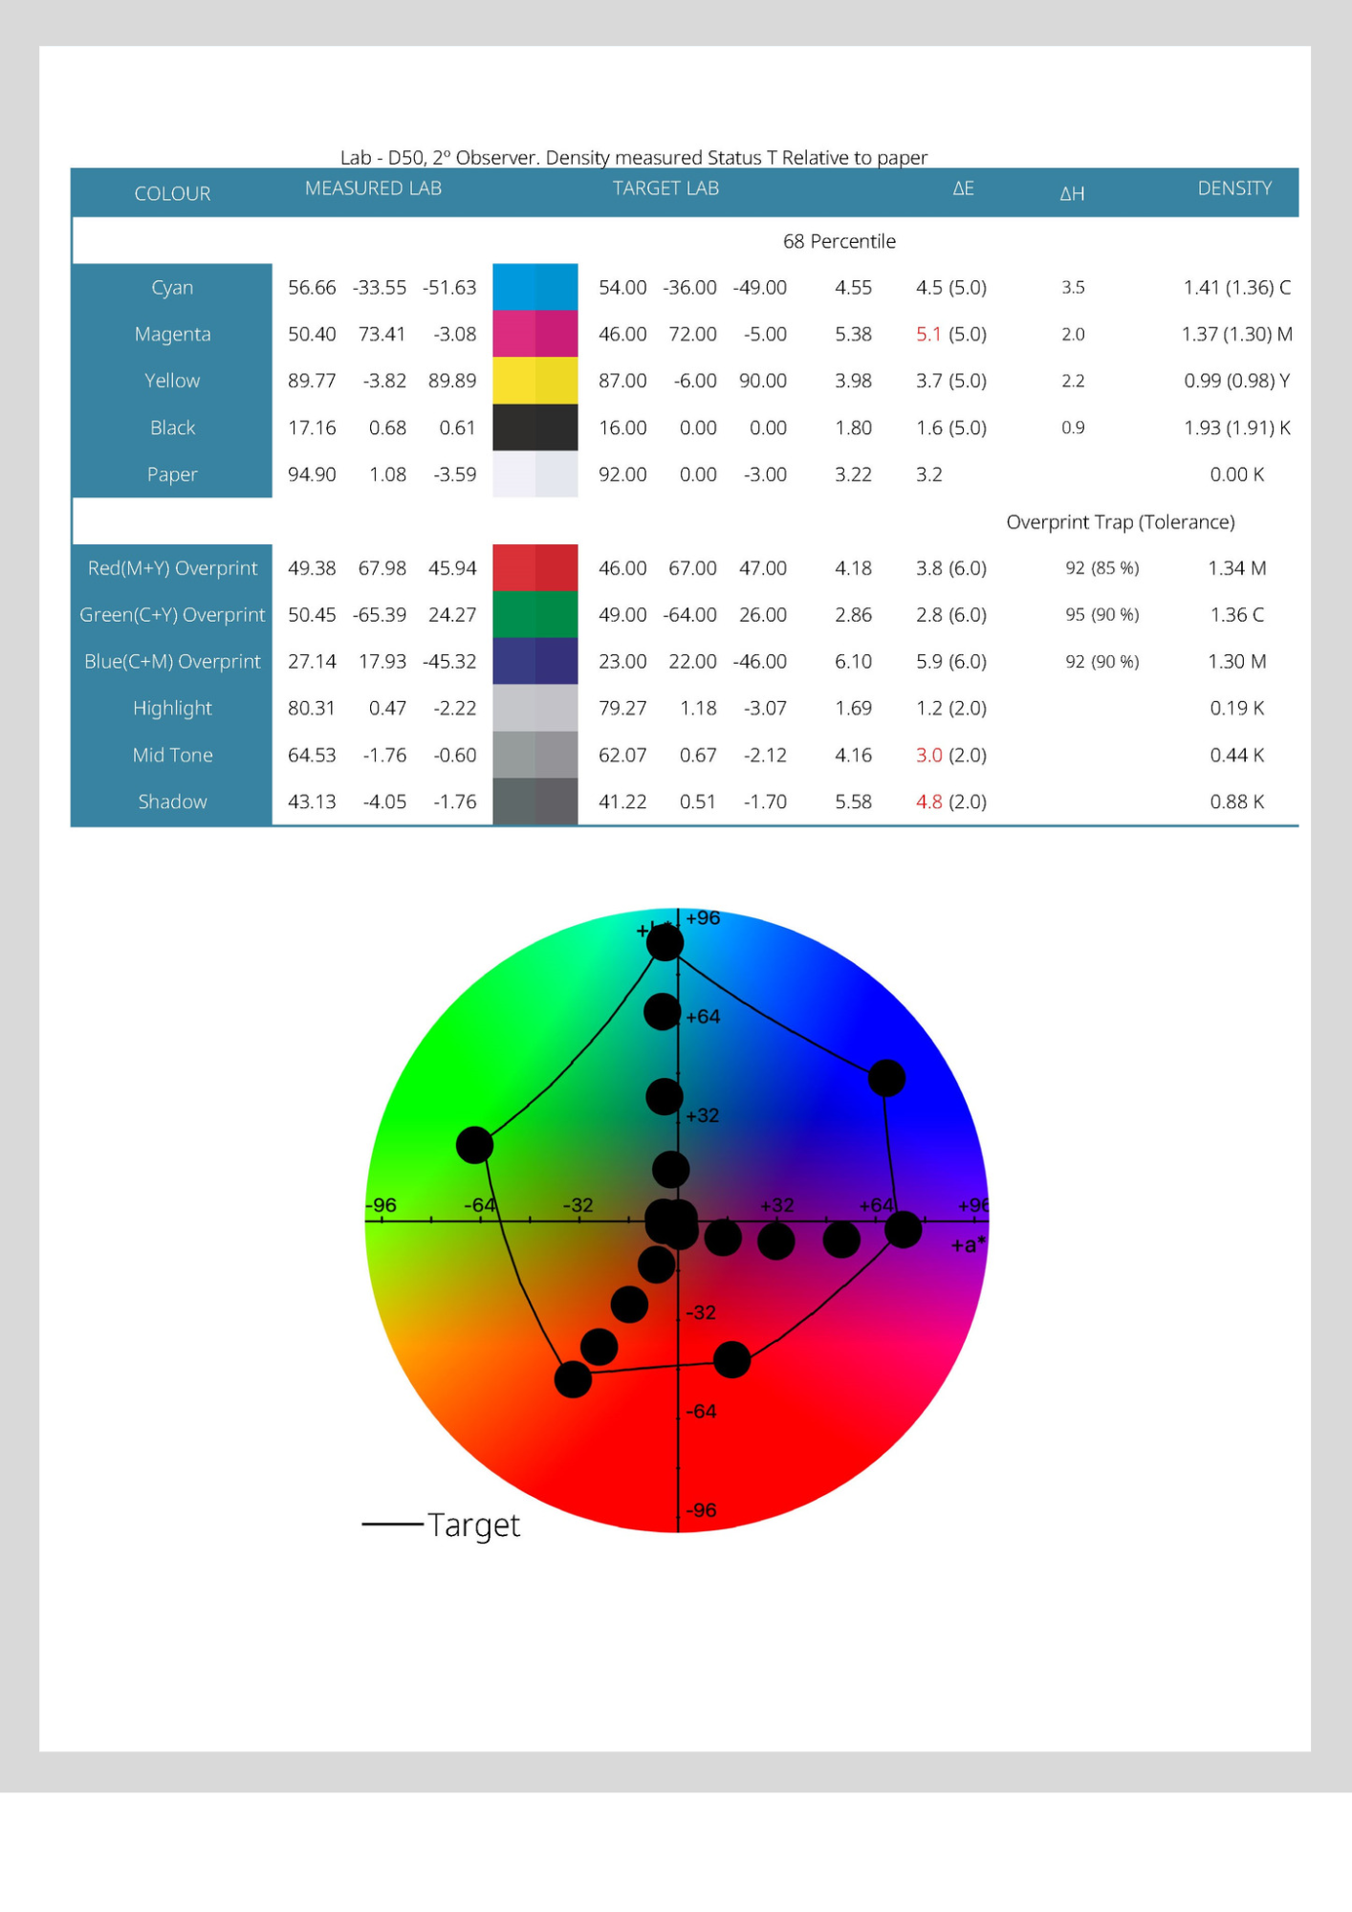
Task: Click the Red overprint trap 92 (85 %)
Action: 1102,568
